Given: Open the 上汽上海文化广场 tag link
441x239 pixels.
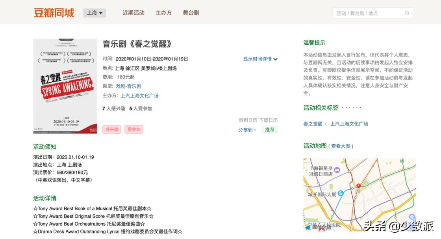Looking at the screenshot, I should tap(349, 124).
